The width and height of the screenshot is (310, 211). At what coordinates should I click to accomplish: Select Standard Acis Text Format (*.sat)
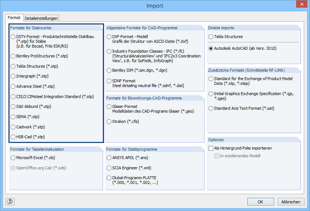[211, 108]
